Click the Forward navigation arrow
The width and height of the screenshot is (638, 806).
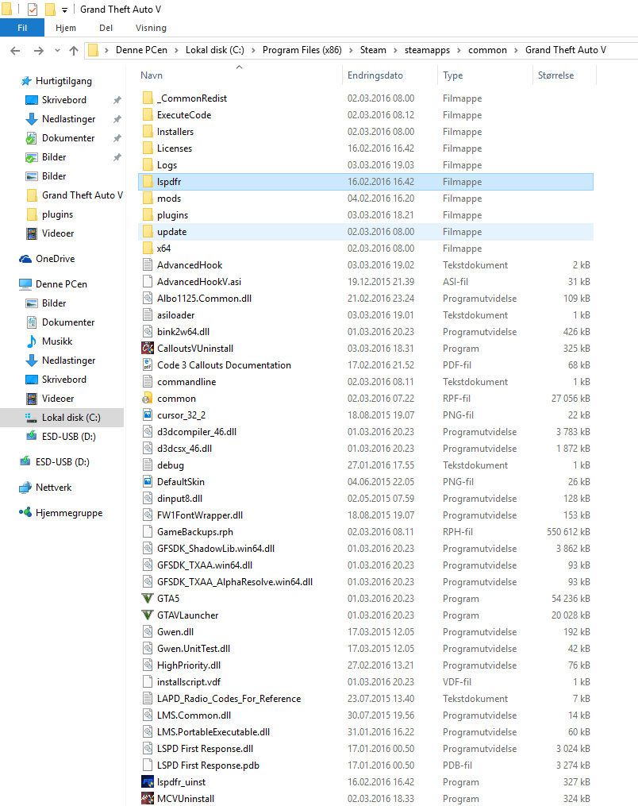click(x=39, y=50)
